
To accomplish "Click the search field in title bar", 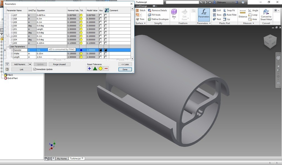I will pos(182,2).
